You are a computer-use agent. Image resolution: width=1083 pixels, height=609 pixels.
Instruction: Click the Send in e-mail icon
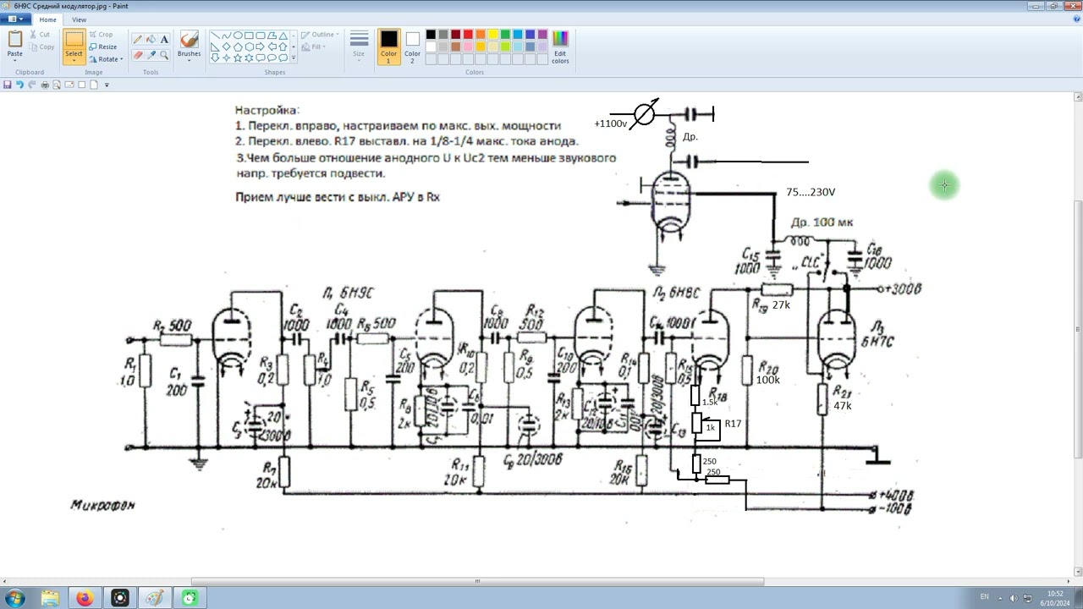point(69,85)
